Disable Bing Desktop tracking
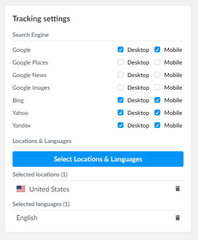This screenshot has width=198, height=240. tap(121, 100)
